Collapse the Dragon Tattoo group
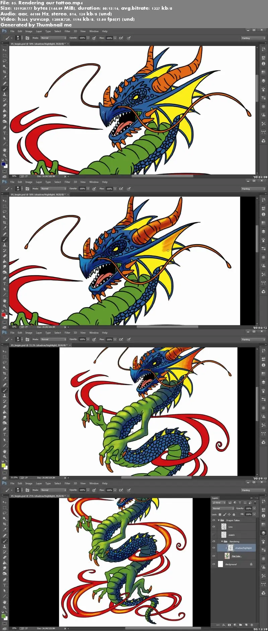Image resolution: width=268 pixels, height=631 pixels. (219, 520)
